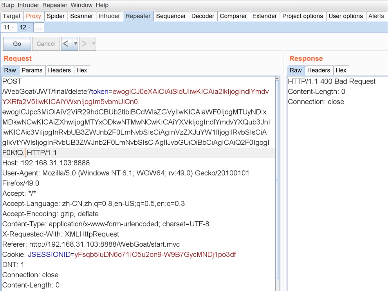Switch to the Proxy tab
Viewport: 388px width, 291px height.
33,16
